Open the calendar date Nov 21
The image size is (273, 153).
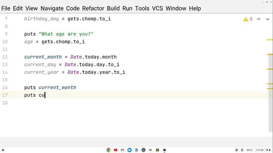tap(250, 150)
